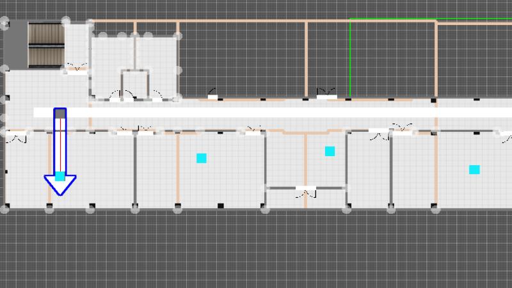Click the door symbol just below the staircase
This screenshot has height=288, width=512.
(76, 68)
